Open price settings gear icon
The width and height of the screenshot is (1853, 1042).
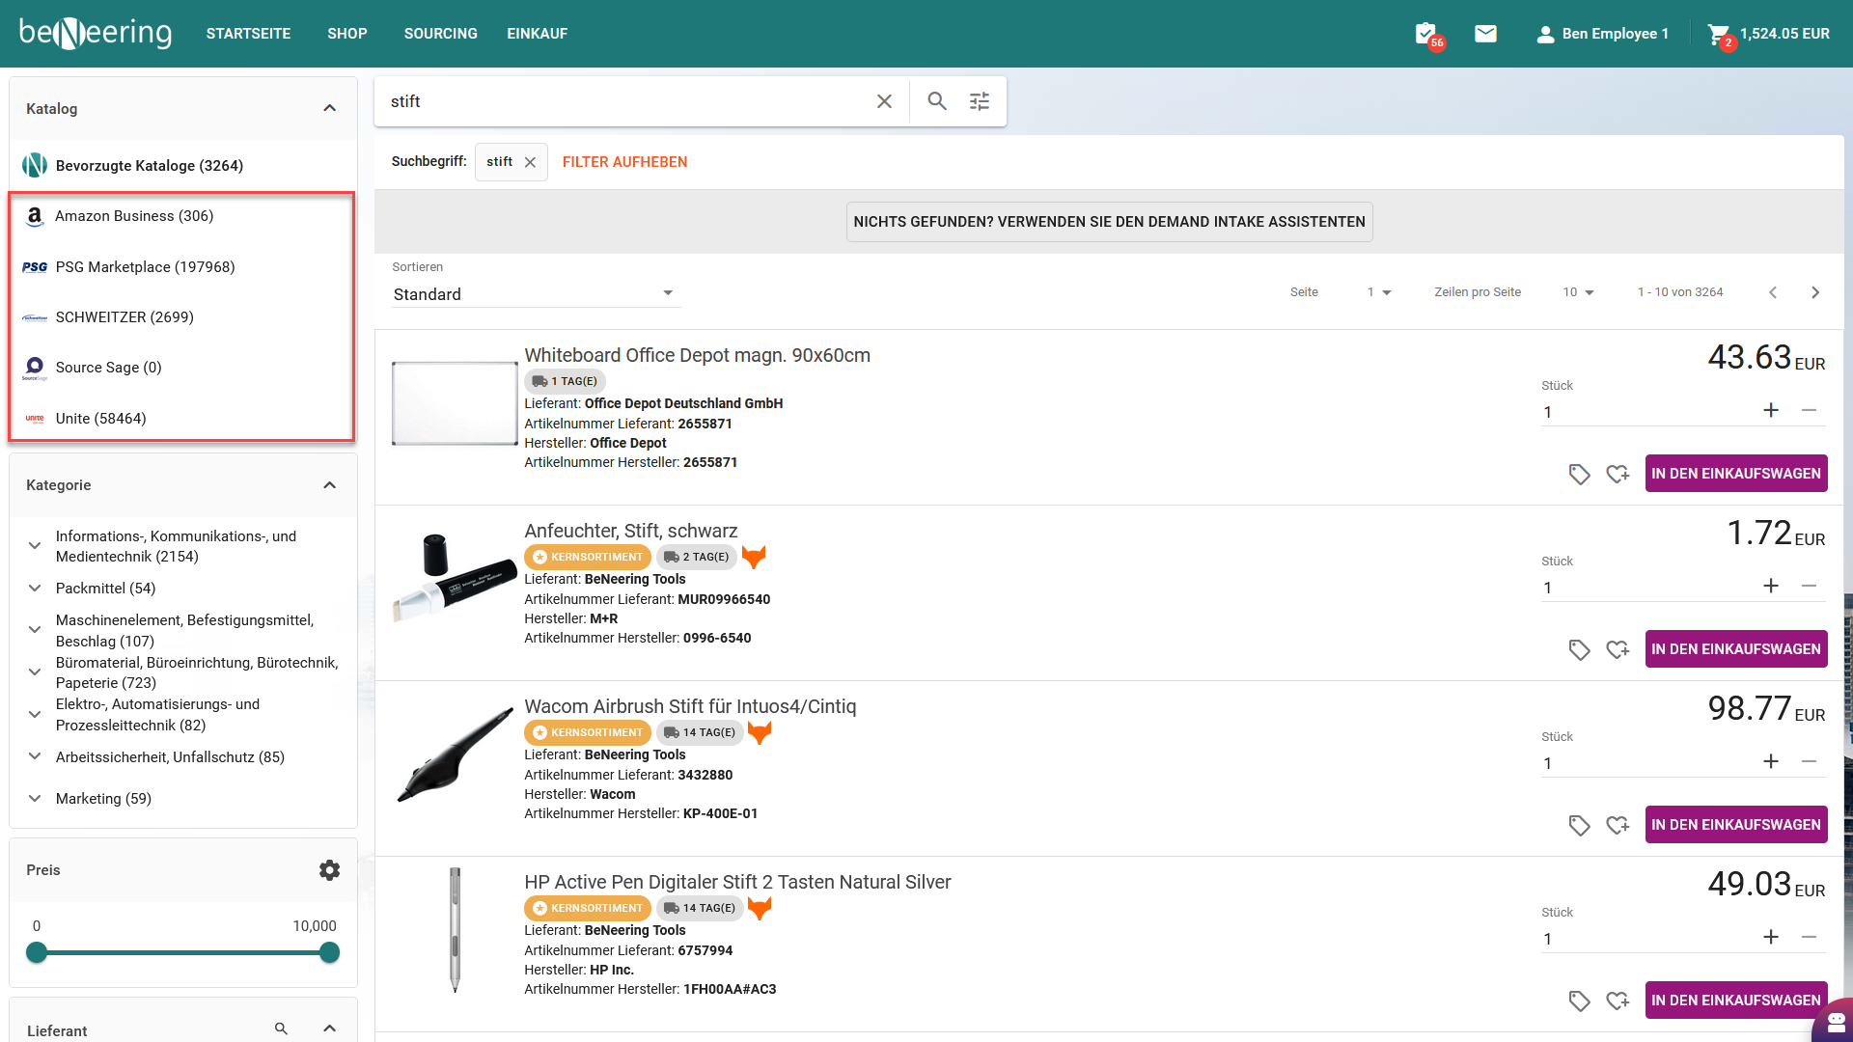click(329, 870)
